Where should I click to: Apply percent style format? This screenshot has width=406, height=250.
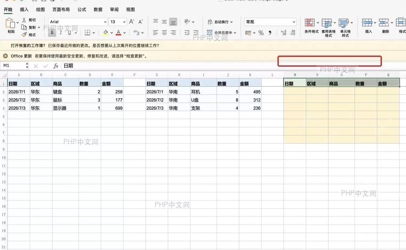coord(261,33)
